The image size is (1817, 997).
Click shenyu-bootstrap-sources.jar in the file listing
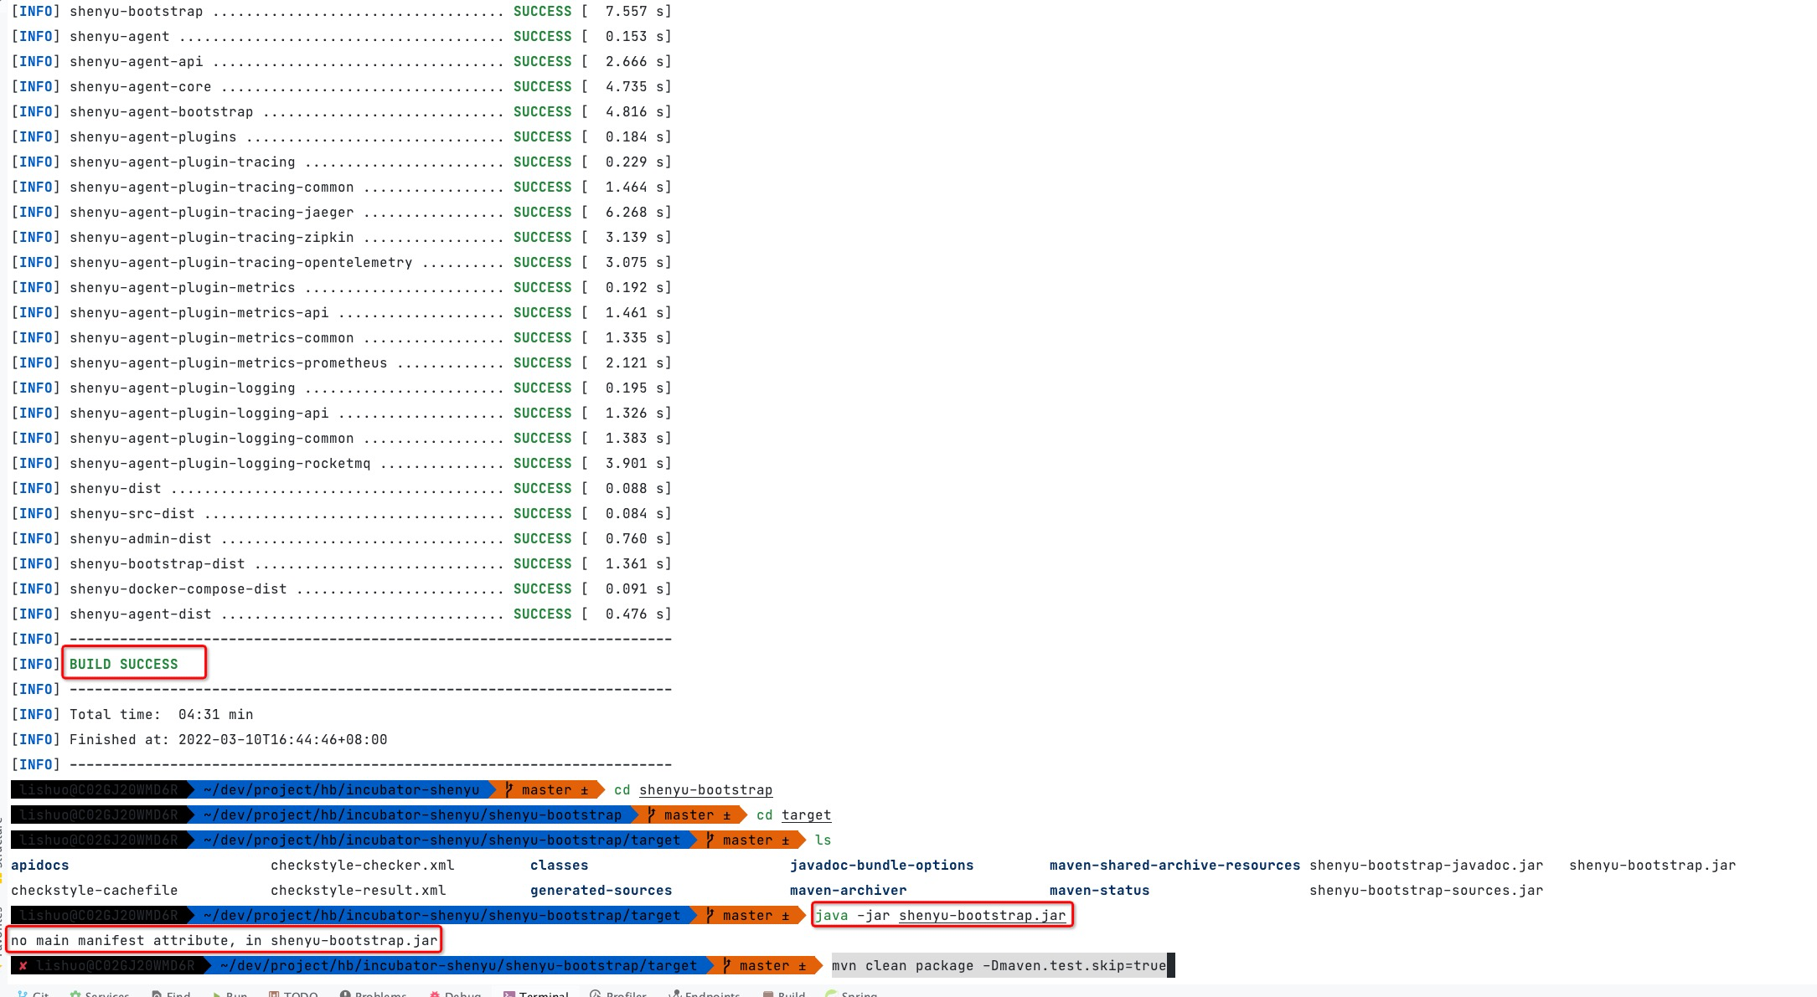pyautogui.click(x=1425, y=890)
